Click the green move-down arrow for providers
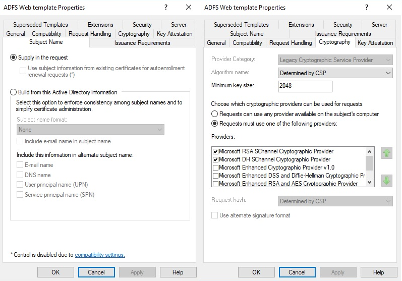The height and width of the screenshot is (281, 402). [x=387, y=180]
